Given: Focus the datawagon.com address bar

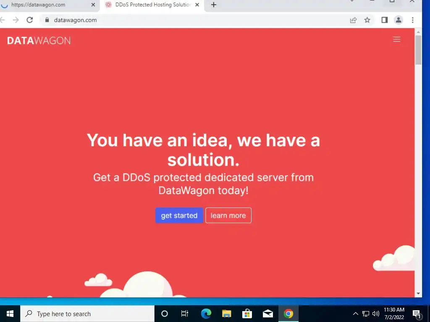Looking at the screenshot, I should 192,20.
